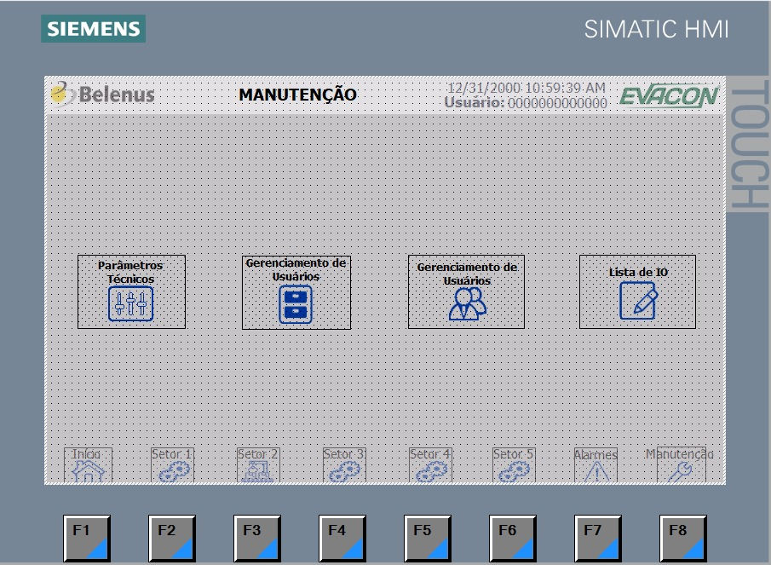This screenshot has width=771, height=565.
Task: Click the Parâmetros Técnicos label text
Action: pyautogui.click(x=131, y=272)
